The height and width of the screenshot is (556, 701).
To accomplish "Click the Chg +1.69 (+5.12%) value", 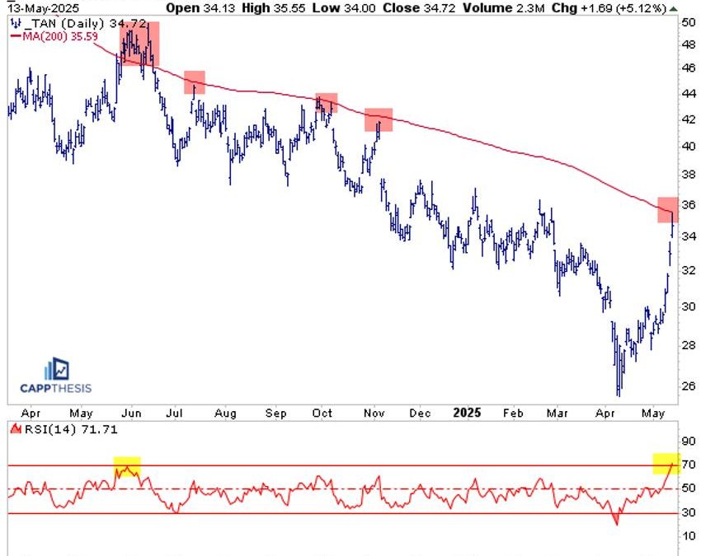I will click(x=609, y=8).
